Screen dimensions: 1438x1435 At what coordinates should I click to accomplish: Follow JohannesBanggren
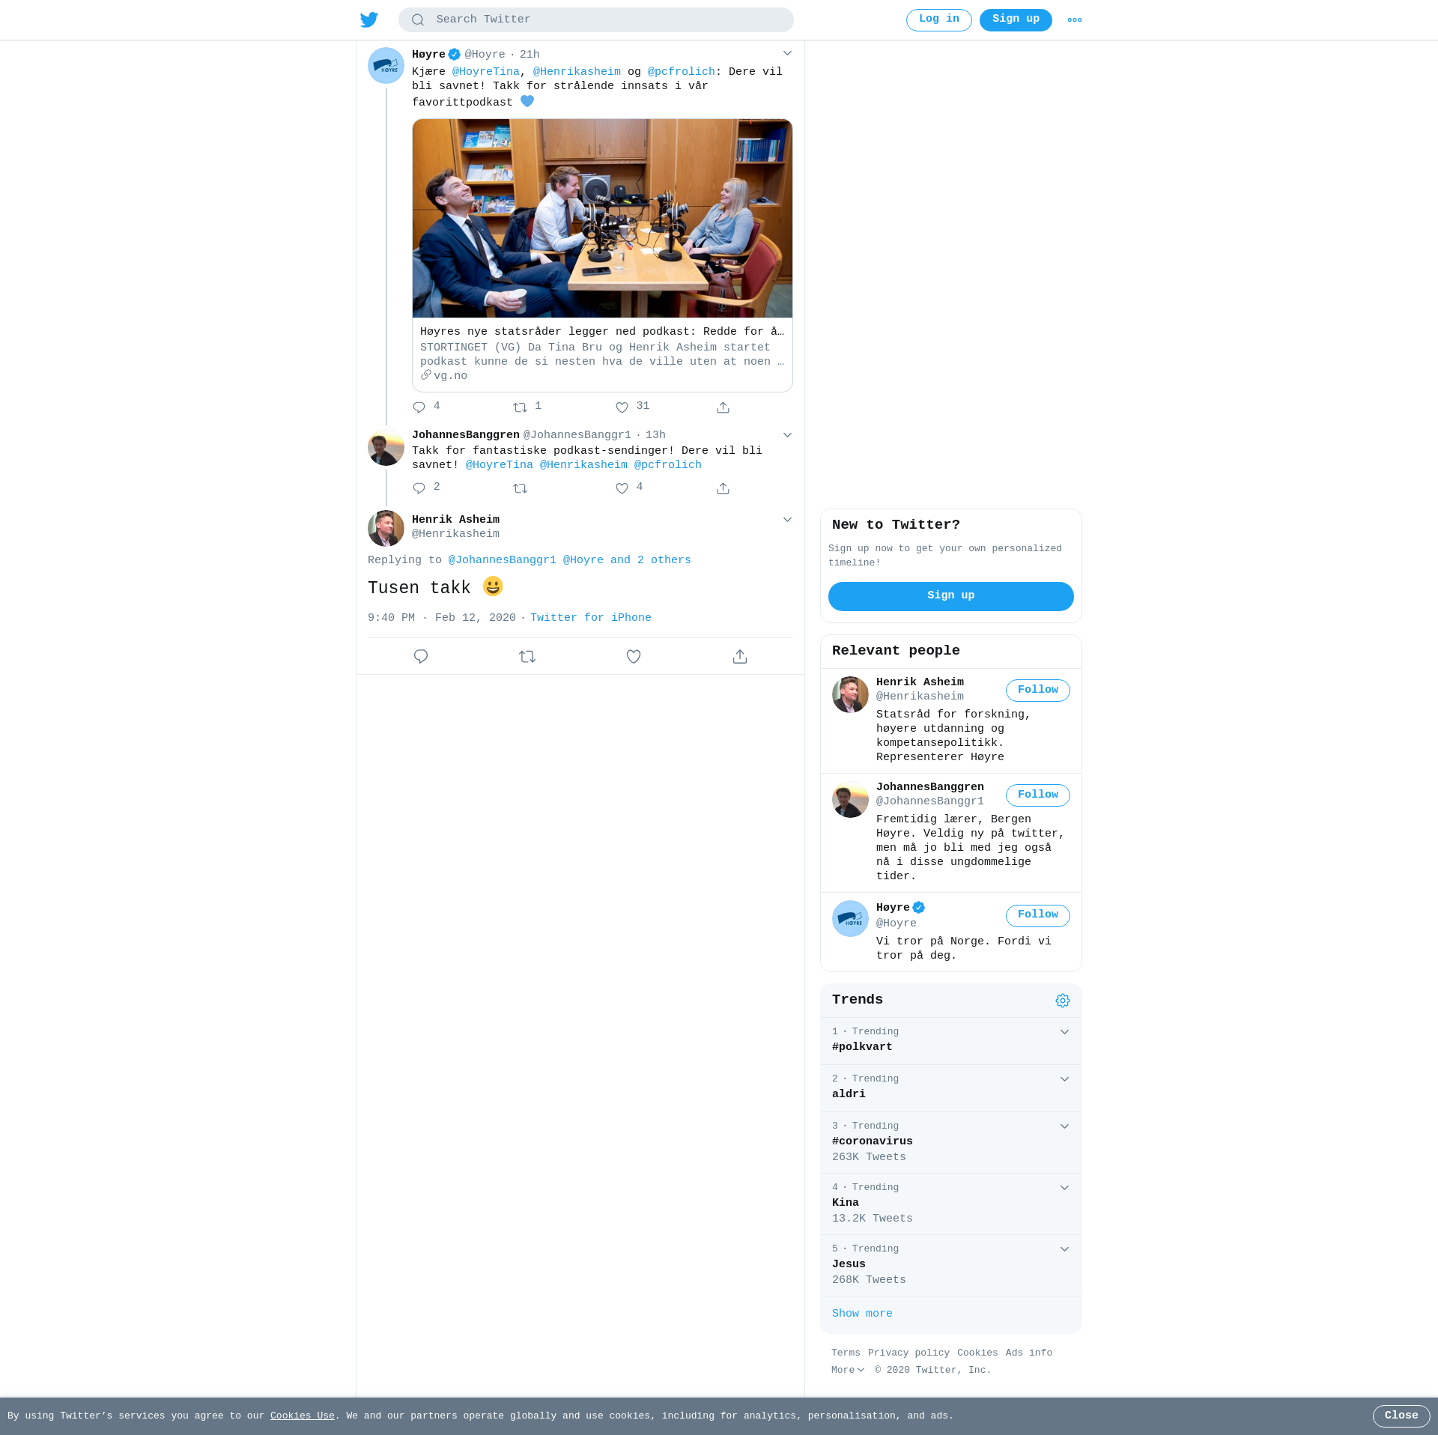click(x=1037, y=795)
